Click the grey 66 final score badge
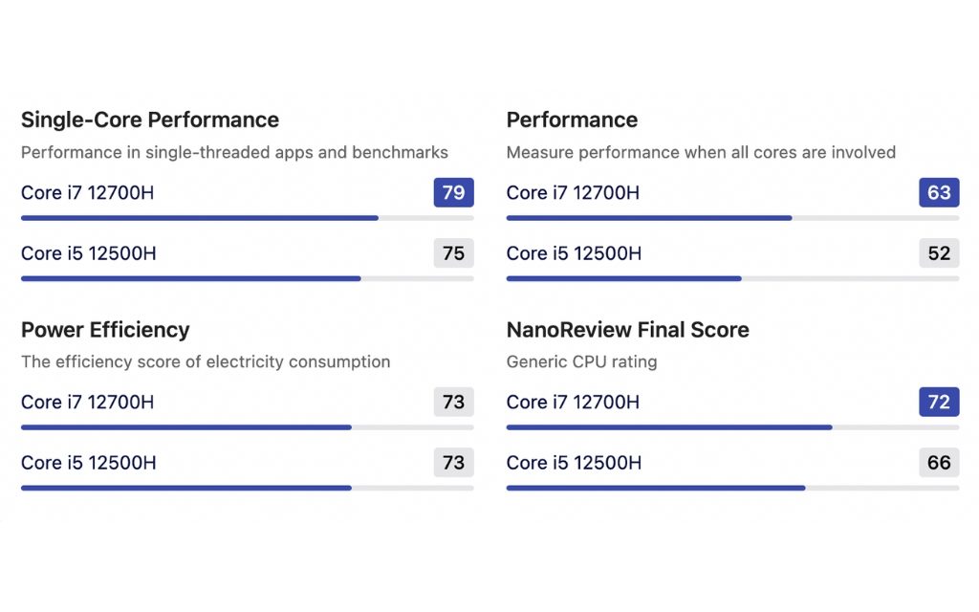979x612 pixels. (x=939, y=462)
